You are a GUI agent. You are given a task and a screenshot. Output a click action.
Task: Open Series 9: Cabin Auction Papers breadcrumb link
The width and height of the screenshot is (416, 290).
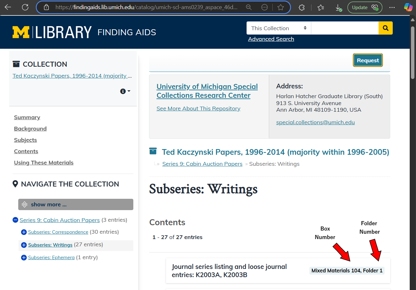point(202,164)
